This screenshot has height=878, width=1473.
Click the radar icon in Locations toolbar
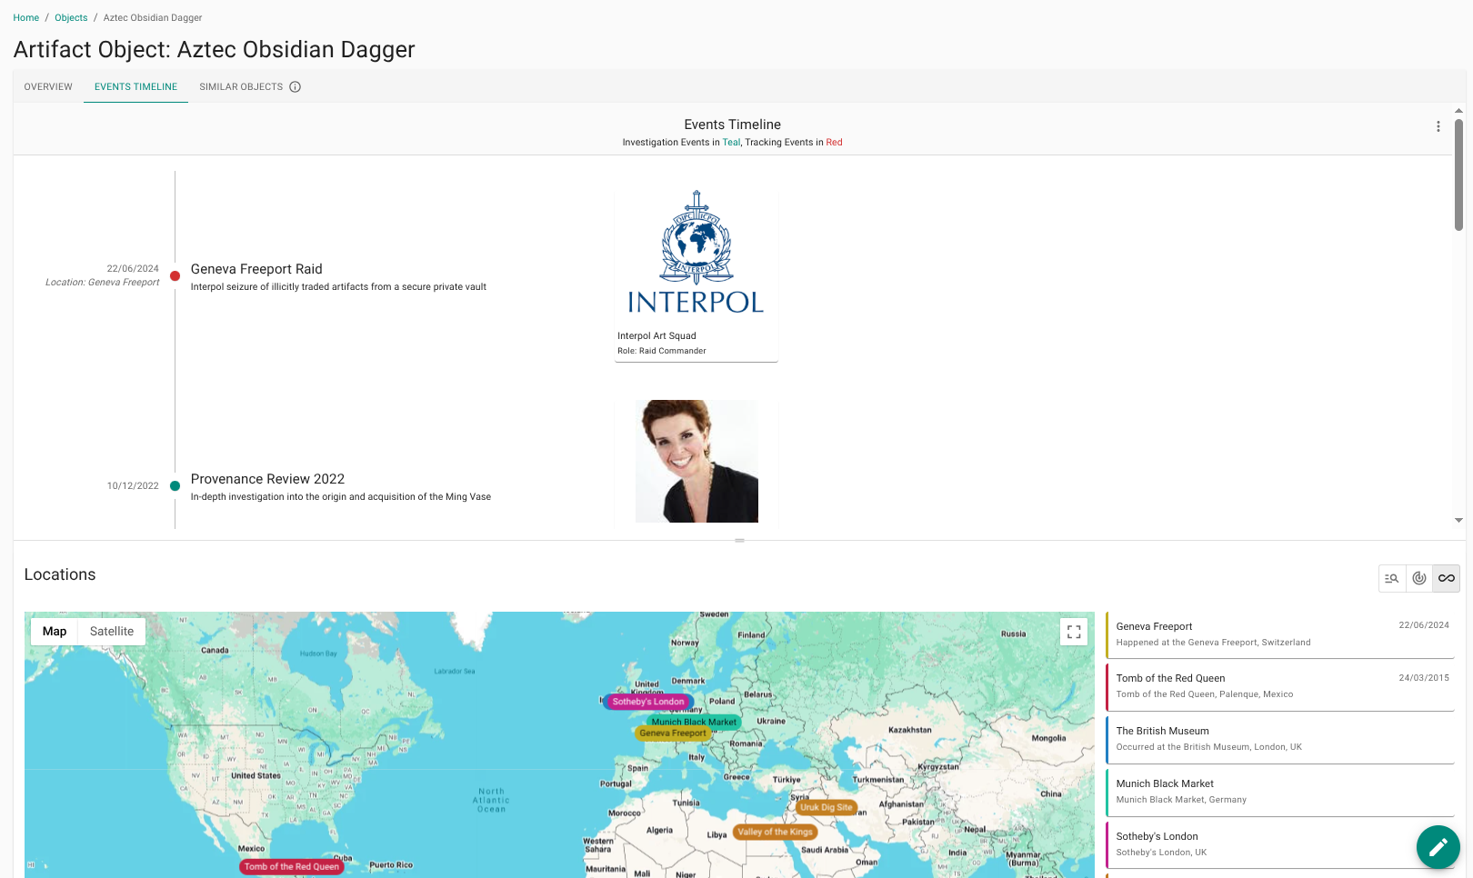click(x=1419, y=578)
